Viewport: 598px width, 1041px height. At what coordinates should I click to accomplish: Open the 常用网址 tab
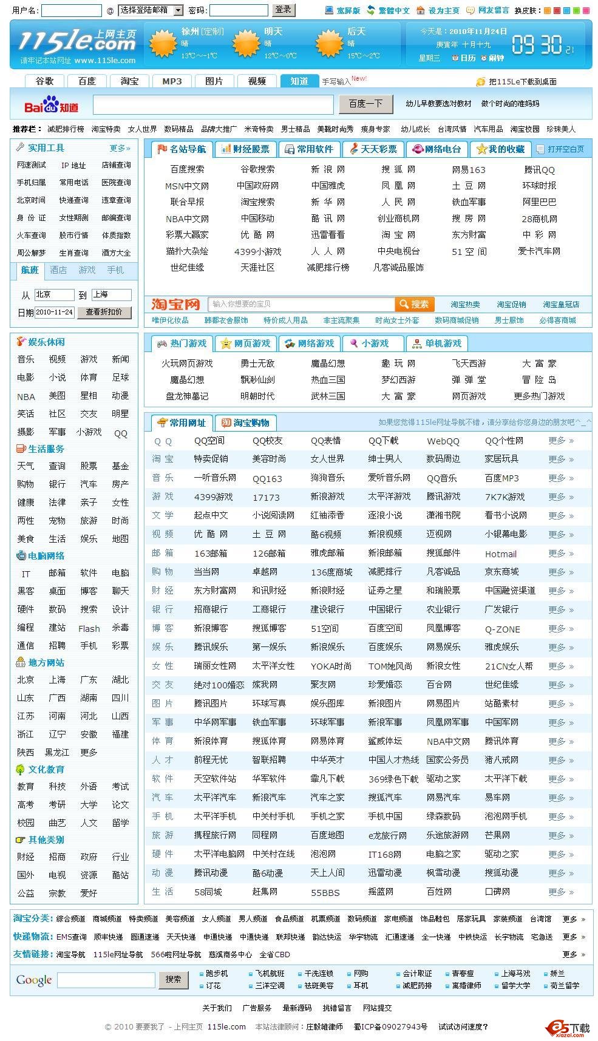pyautogui.click(x=182, y=423)
